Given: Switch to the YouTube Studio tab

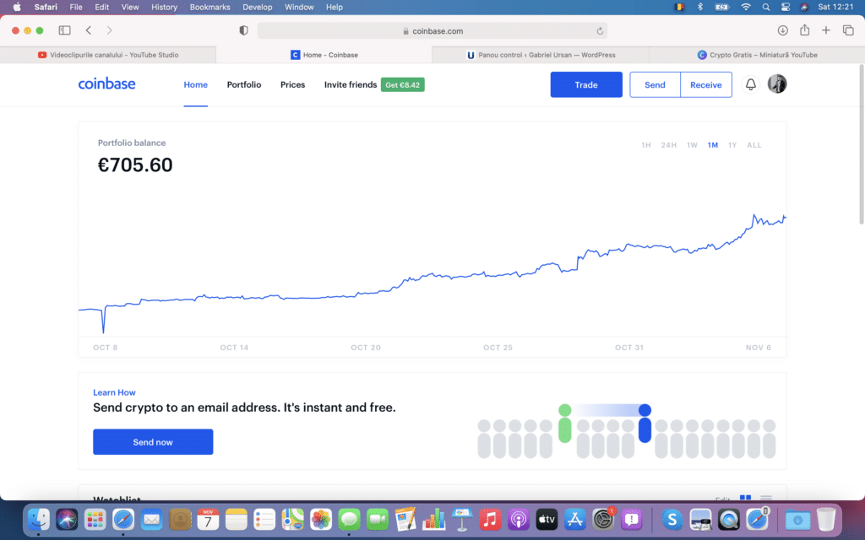Looking at the screenshot, I should coord(108,55).
